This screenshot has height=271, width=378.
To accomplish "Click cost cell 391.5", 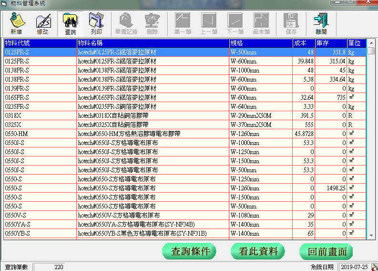I will click(304, 115).
